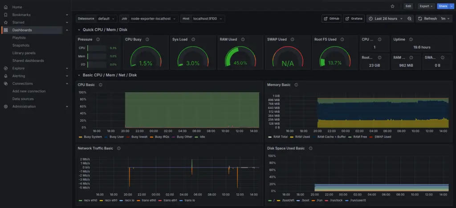This screenshot has width=456, height=208.
Task: Go to Playlists in sidebar
Action: tap(19, 38)
